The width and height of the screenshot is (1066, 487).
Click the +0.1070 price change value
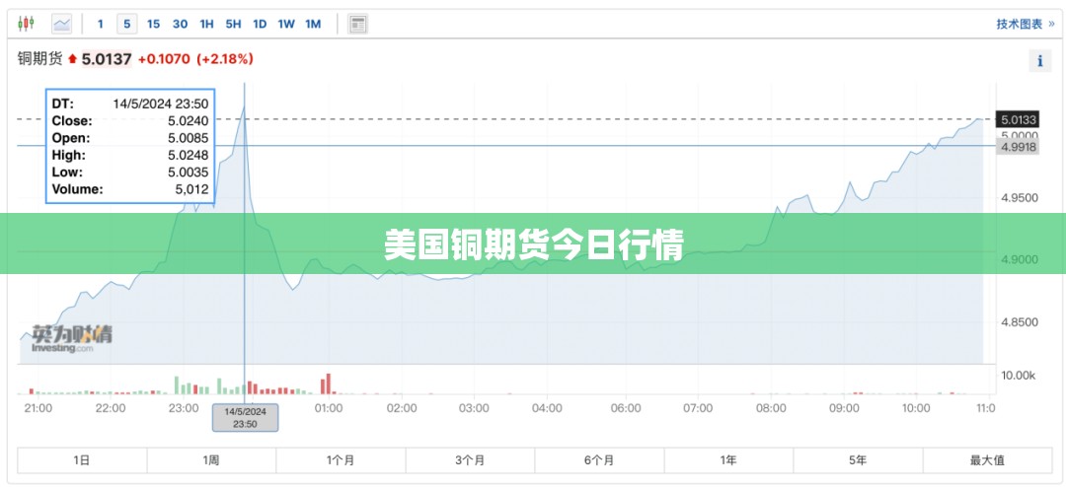pos(164,59)
